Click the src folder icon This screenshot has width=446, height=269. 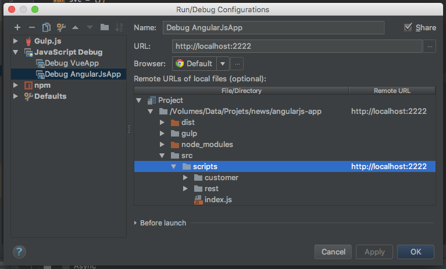pos(175,156)
